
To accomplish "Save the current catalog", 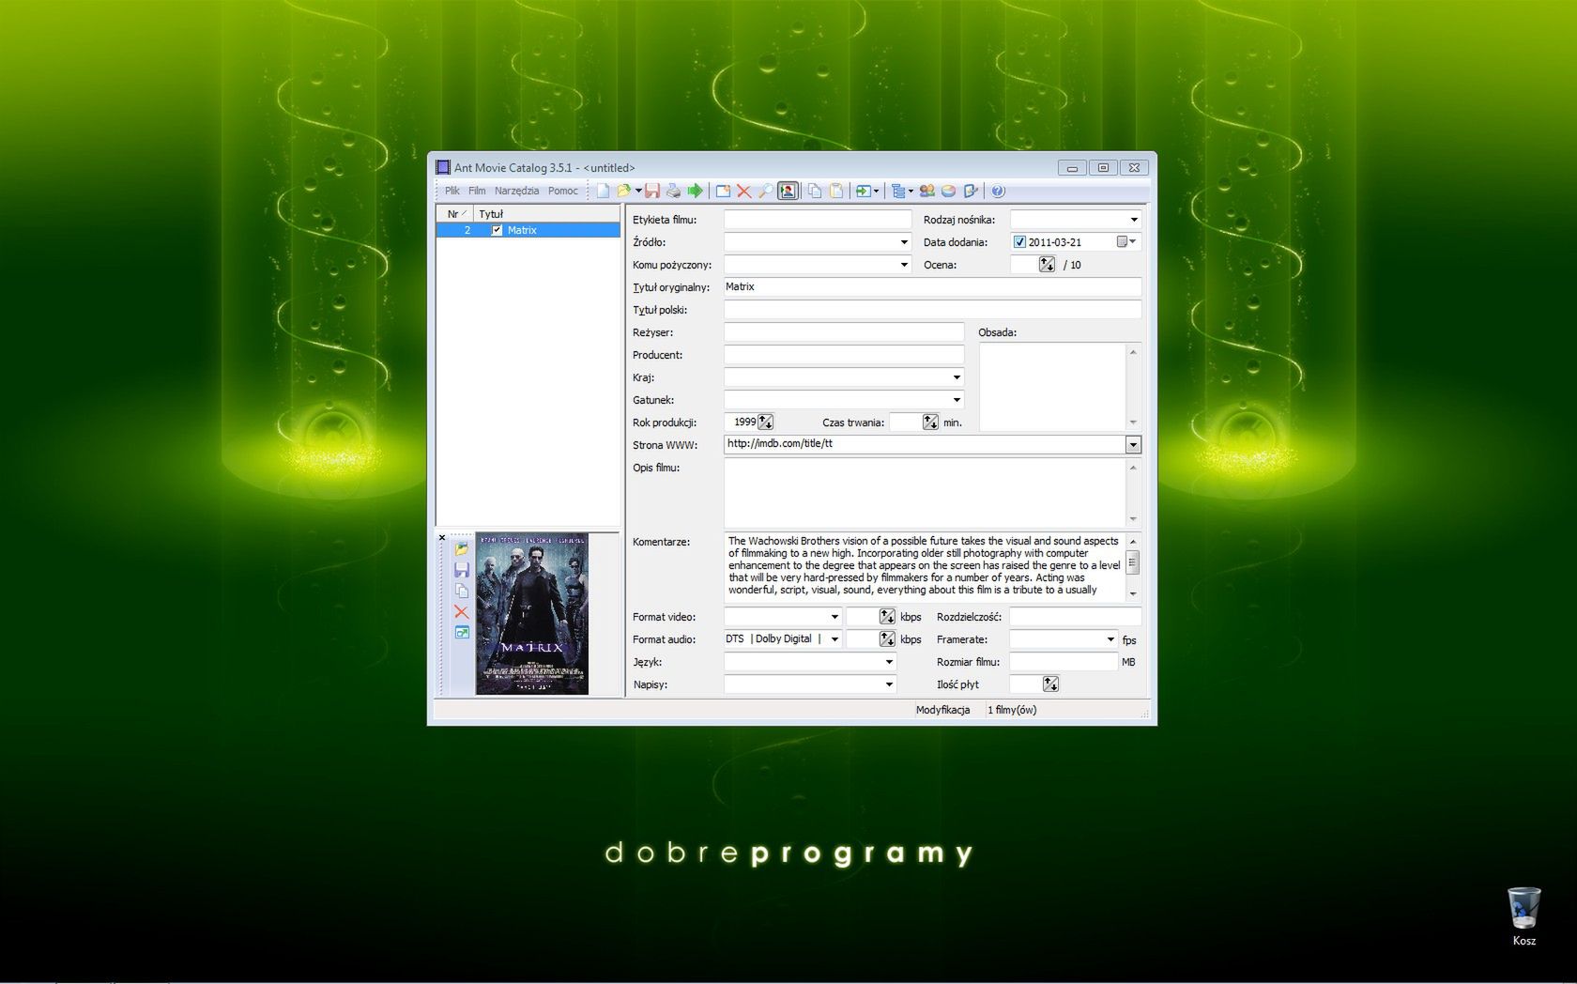I will (654, 191).
